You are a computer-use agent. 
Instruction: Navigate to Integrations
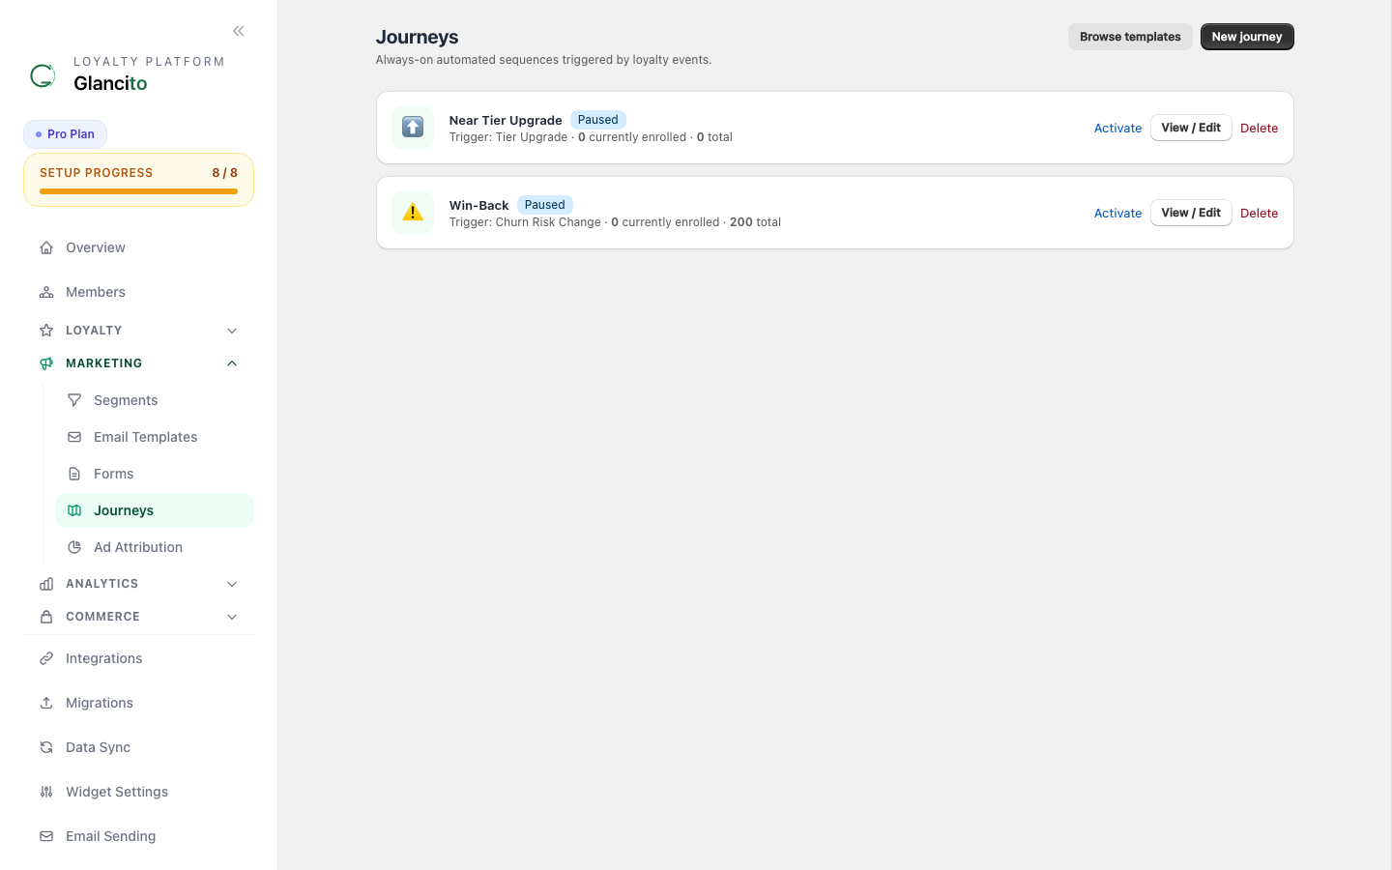tap(139, 658)
